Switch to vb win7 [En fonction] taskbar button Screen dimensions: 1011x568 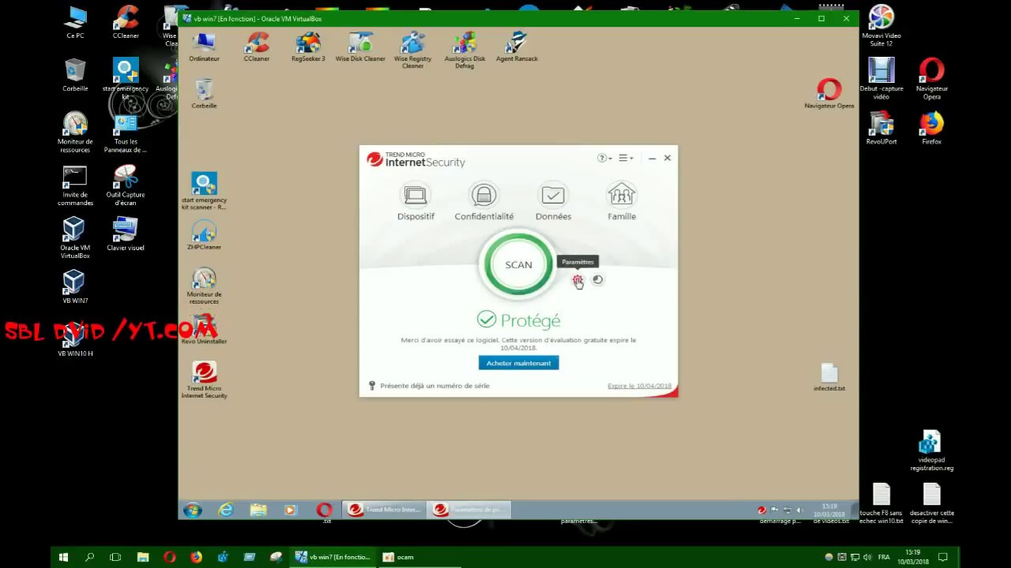pyautogui.click(x=333, y=557)
